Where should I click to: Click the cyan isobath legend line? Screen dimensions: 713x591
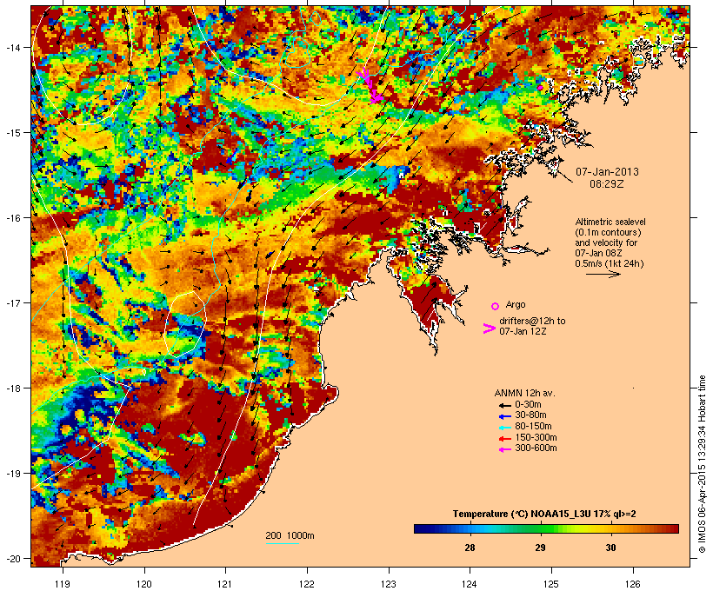pos(282,543)
